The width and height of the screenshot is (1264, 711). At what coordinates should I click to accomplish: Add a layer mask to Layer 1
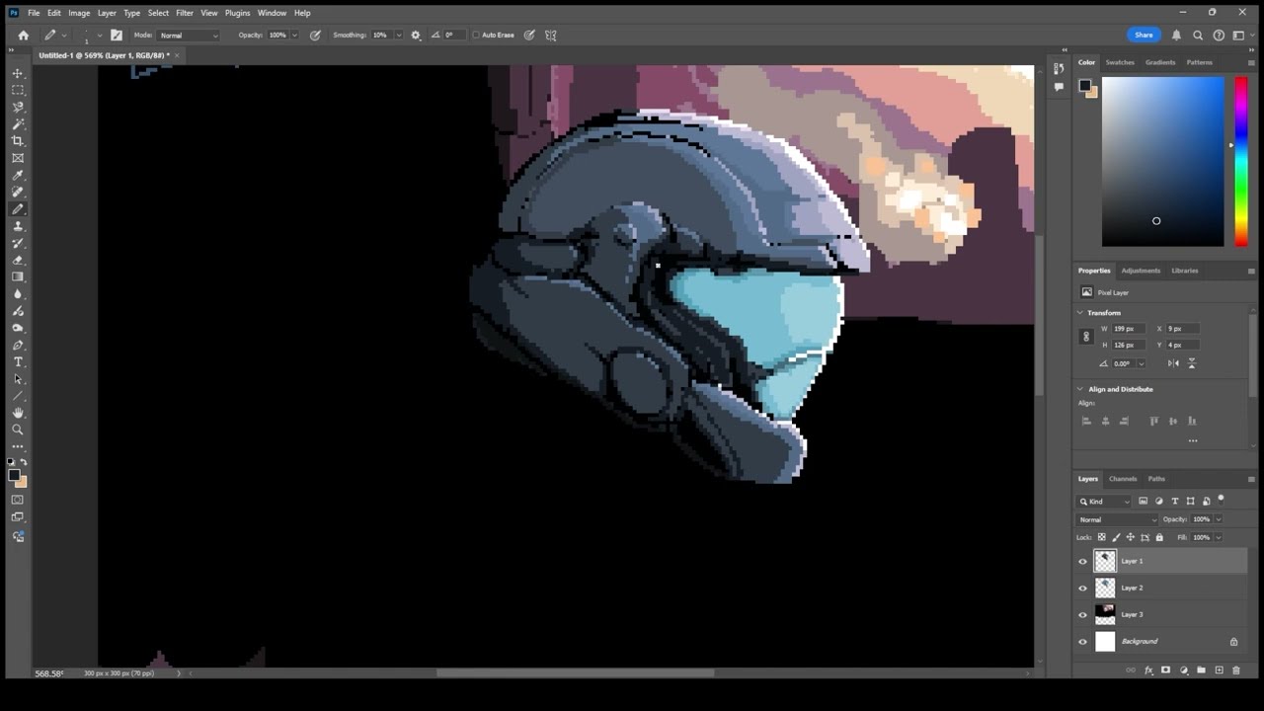(x=1165, y=671)
